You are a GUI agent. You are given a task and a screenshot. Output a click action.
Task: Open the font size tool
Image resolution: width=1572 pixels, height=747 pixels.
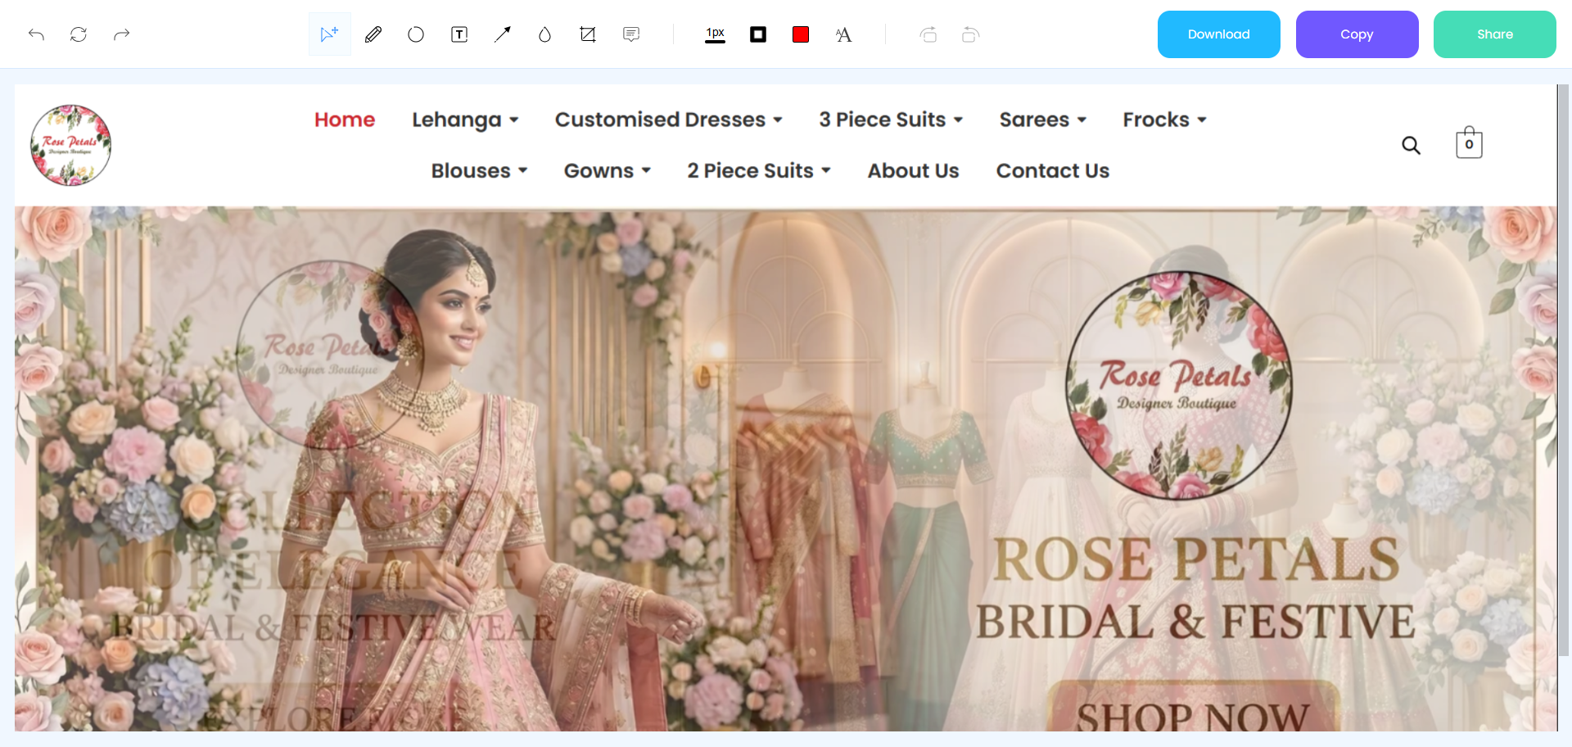coord(843,34)
